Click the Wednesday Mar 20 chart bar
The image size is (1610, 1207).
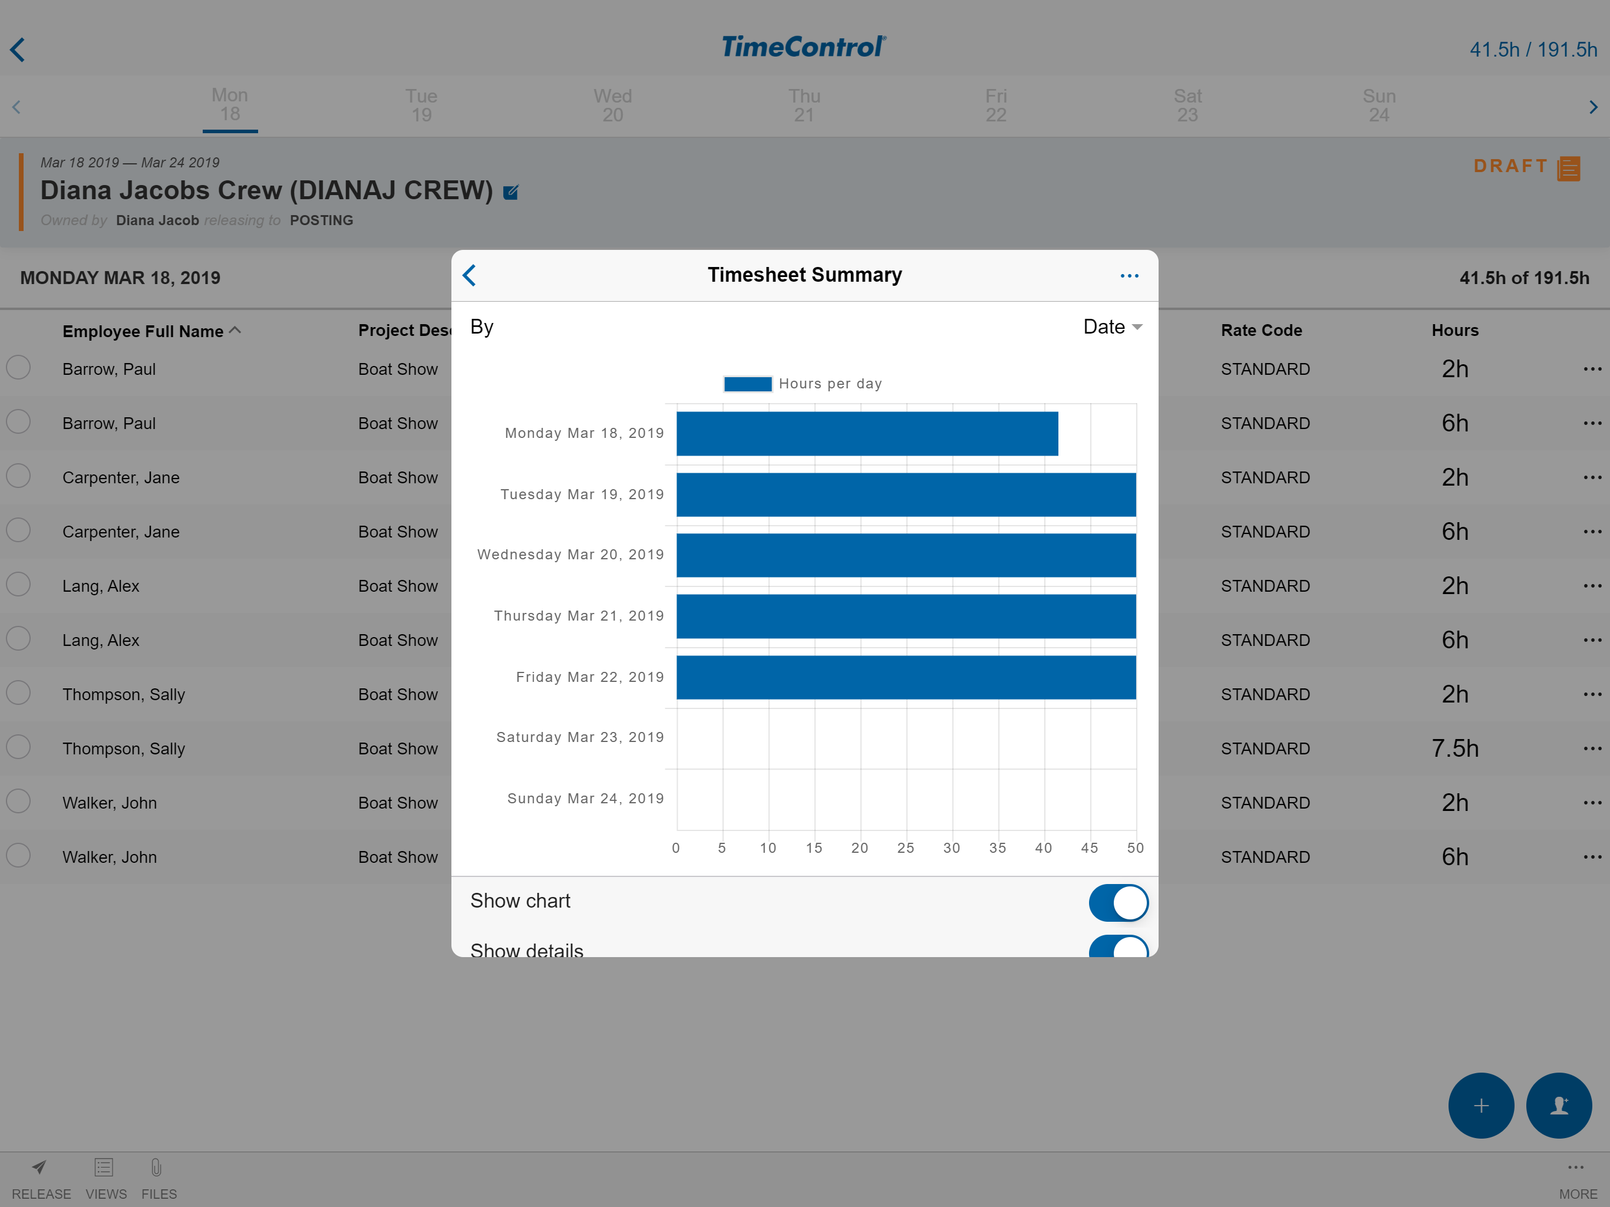click(x=906, y=555)
